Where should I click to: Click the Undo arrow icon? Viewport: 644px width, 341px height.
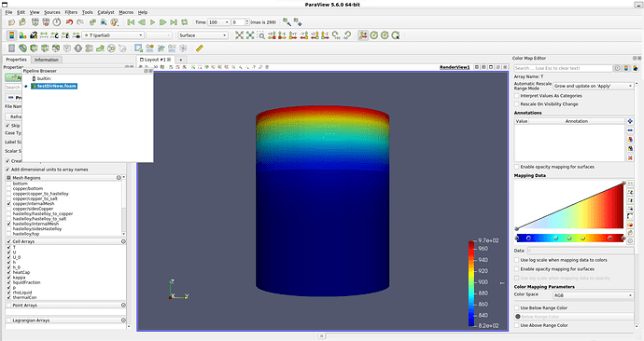point(69,22)
